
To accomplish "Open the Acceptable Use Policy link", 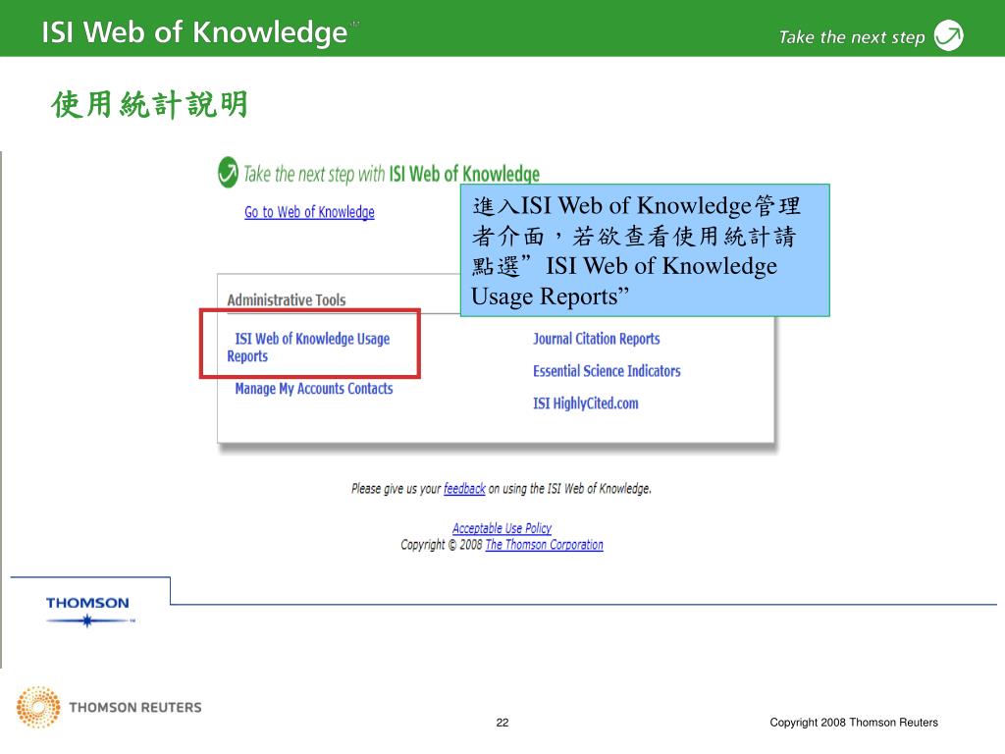I will click(502, 528).
